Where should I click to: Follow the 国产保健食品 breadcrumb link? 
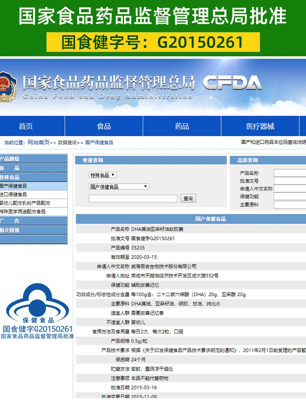(99, 142)
